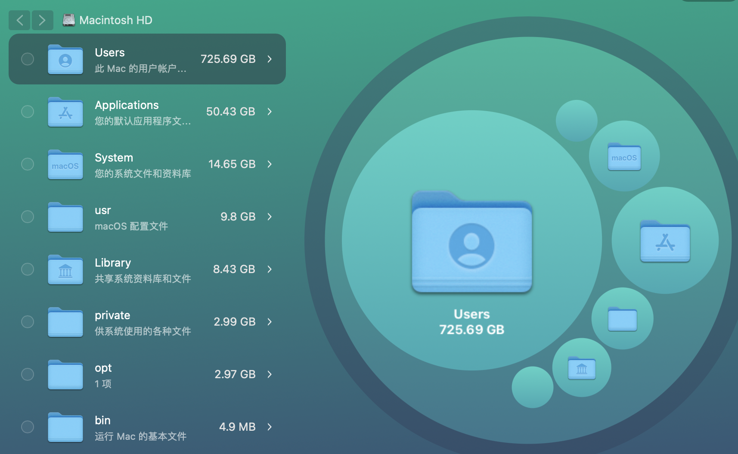The width and height of the screenshot is (738, 454).
Task: Click the description "运行 Mac 的基本文件"
Action: tap(141, 437)
